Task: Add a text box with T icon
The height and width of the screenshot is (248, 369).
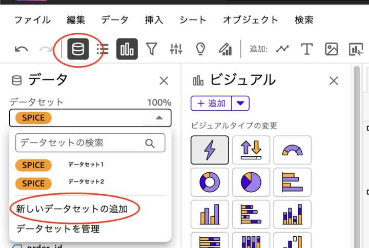Action: point(306,49)
